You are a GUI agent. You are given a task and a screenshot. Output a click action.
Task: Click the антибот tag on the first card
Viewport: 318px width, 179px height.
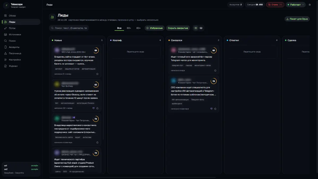tap(59, 69)
